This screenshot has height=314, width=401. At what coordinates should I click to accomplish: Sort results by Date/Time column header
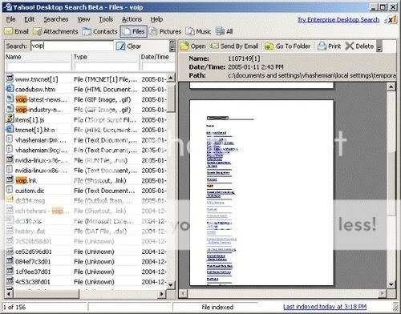(x=157, y=57)
